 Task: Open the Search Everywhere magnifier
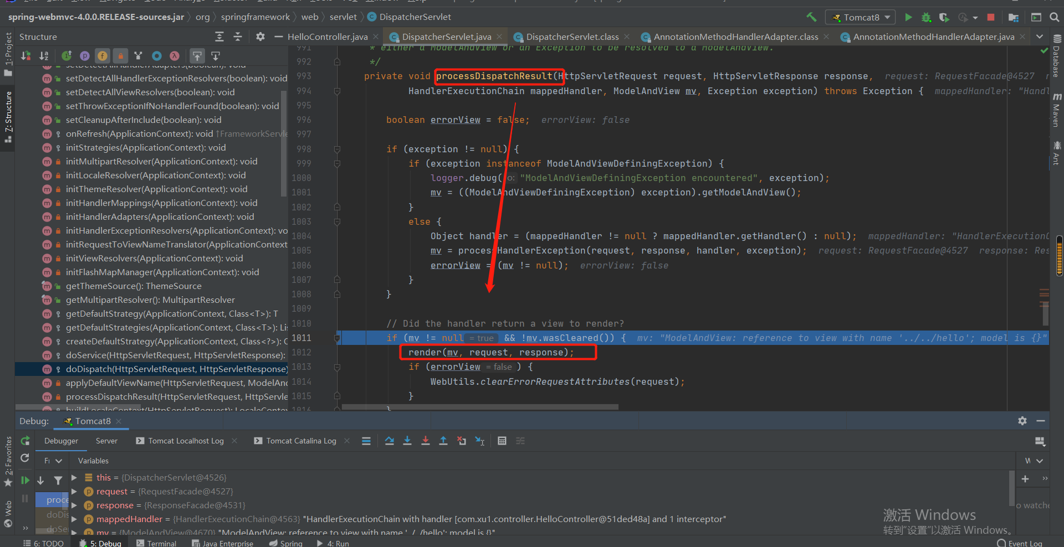tap(1055, 17)
